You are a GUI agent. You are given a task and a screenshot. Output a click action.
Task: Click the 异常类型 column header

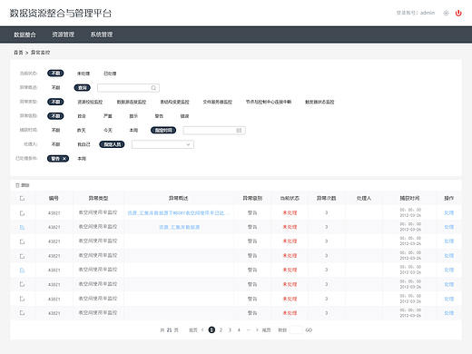coord(98,199)
